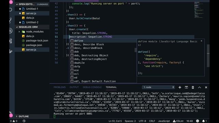Click CRLF line ending selector

click(152, 121)
